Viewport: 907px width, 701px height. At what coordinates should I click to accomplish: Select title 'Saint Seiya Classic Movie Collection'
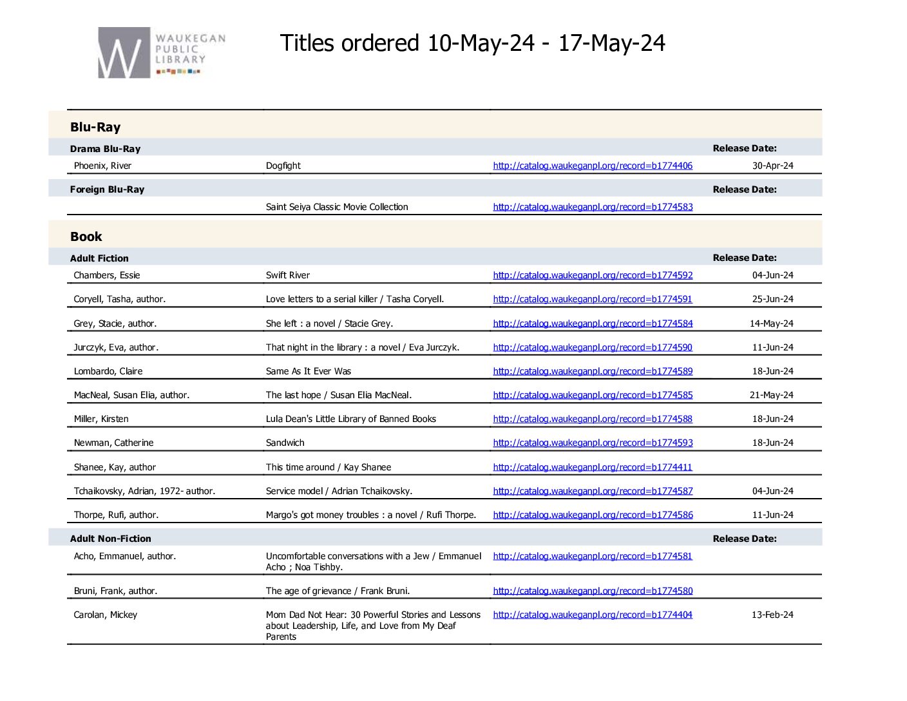point(337,207)
